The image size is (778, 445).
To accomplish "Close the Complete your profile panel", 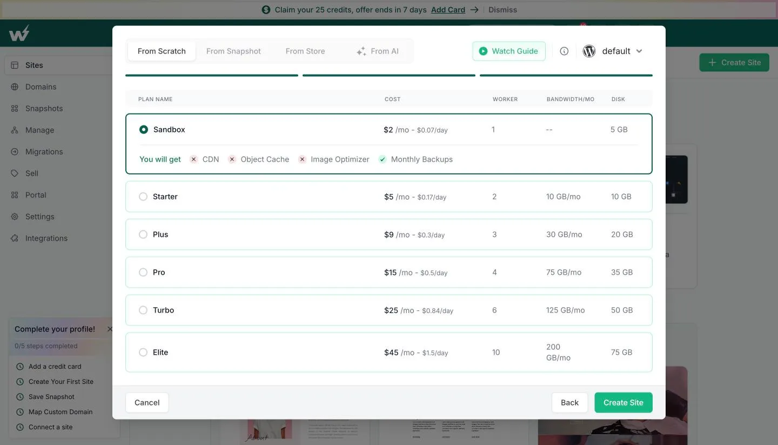I will coord(110,329).
